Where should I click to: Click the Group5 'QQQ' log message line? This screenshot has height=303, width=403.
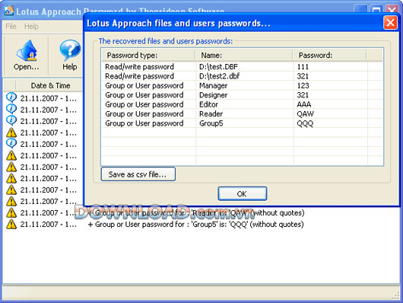pos(195,225)
